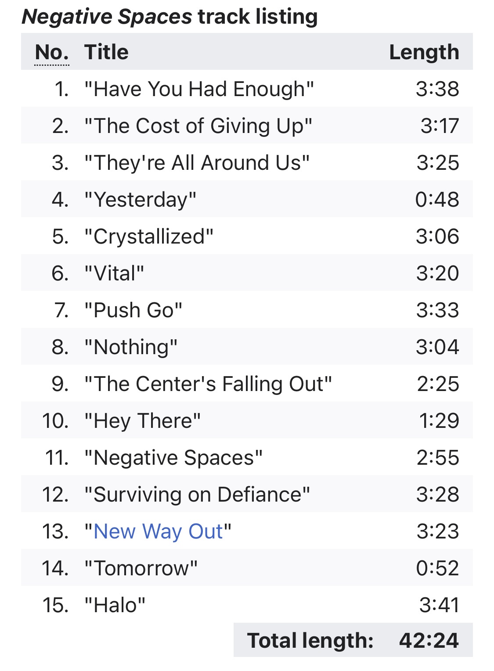Click the "Vital" track title
This screenshot has width=494, height=671.
pyautogui.click(x=114, y=273)
